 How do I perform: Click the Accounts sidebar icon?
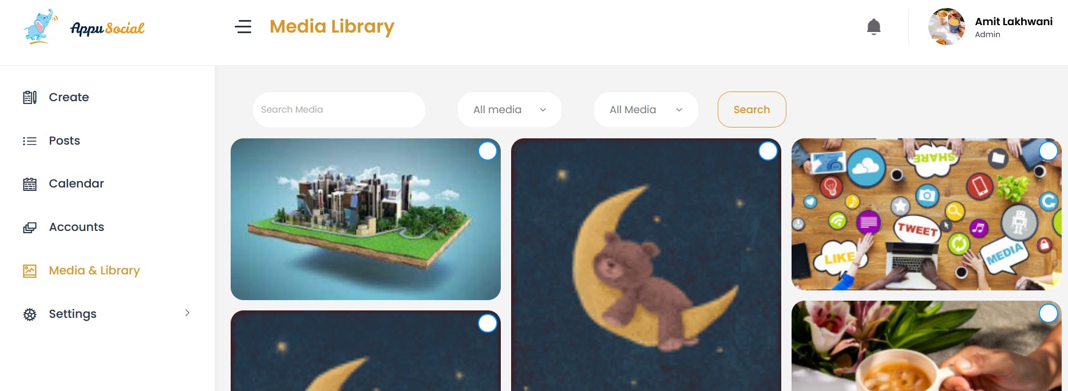[x=30, y=228]
